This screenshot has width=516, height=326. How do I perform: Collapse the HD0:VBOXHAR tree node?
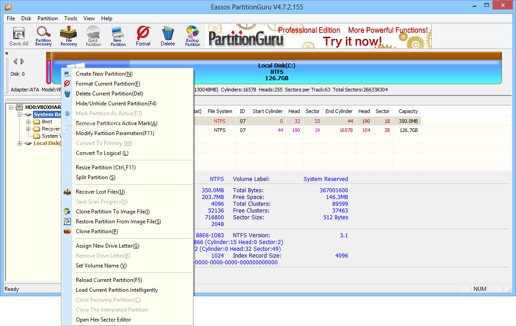[11, 107]
